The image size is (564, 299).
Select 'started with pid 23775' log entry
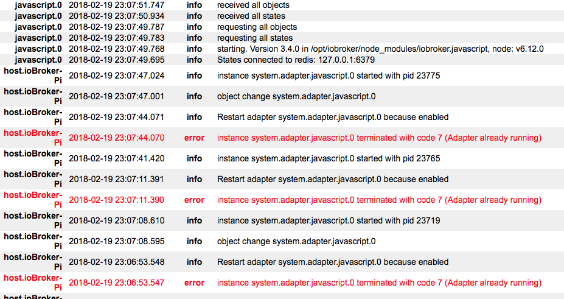click(329, 76)
